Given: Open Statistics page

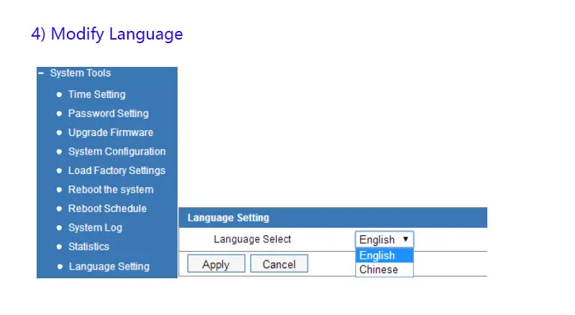Looking at the screenshot, I should coord(88,247).
